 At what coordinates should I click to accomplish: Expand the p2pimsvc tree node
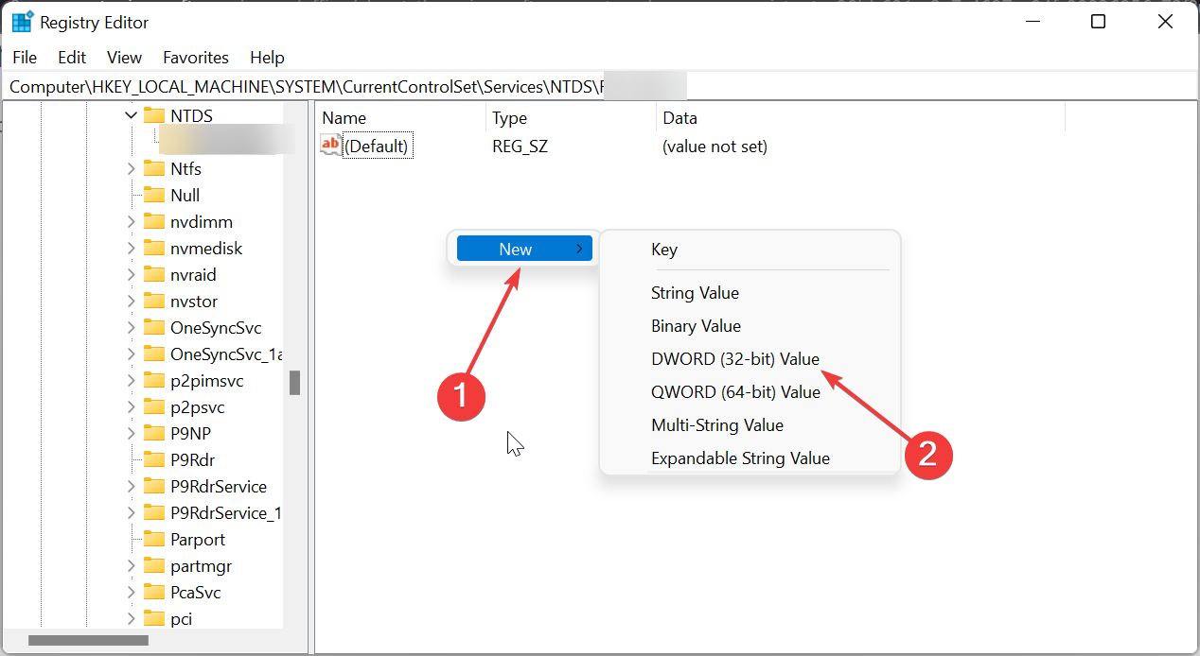pos(131,380)
